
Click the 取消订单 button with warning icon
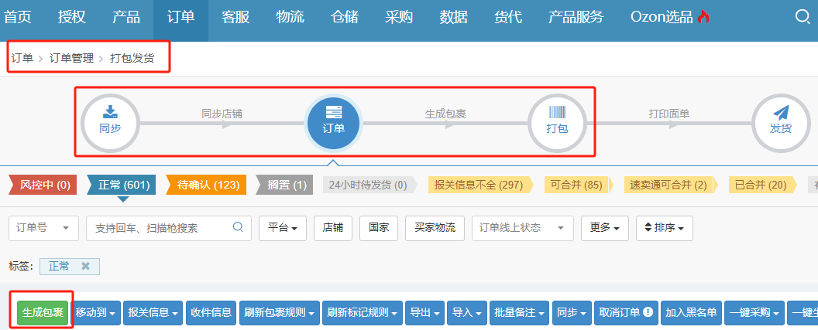(626, 312)
